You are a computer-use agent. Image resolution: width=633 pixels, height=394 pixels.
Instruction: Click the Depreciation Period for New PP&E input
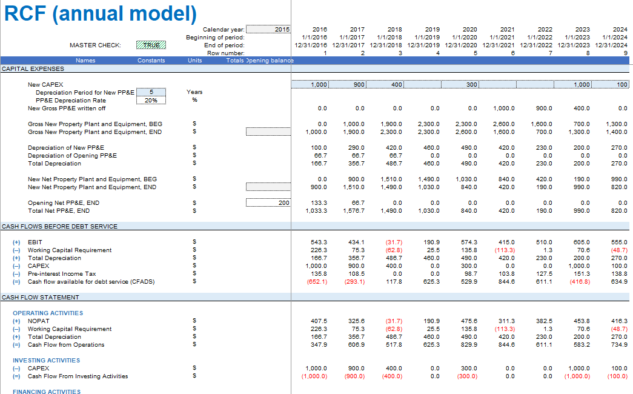(x=151, y=92)
